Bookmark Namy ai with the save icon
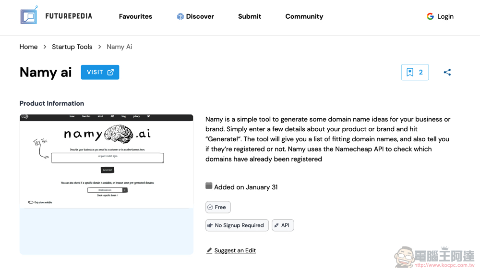The height and width of the screenshot is (272, 480). 410,72
